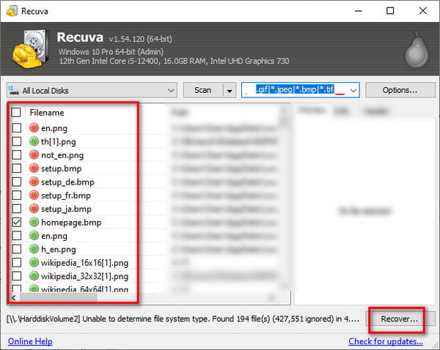Minimize the Recuva window
Image resolution: width=440 pixels, height=350 pixels.
359,11
